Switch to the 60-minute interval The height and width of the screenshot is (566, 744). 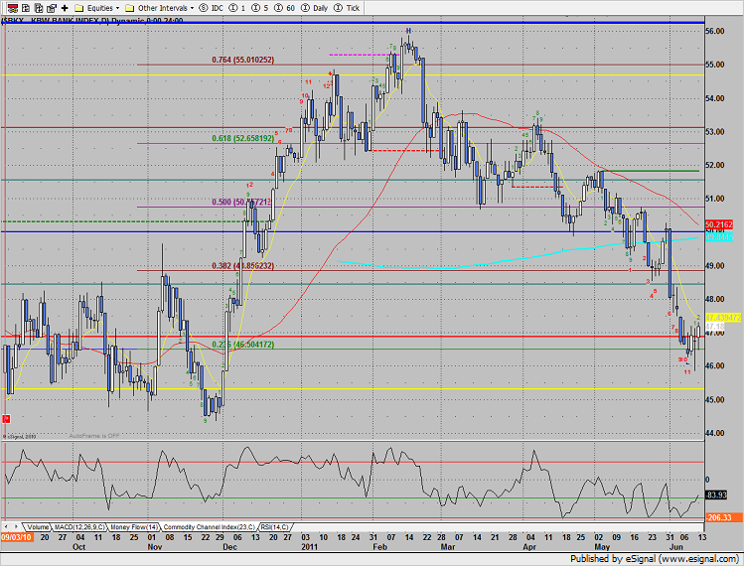click(285, 8)
